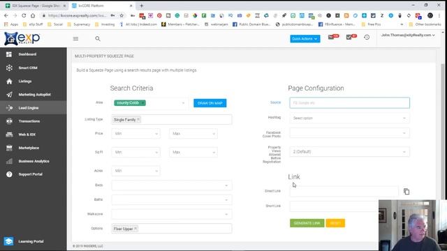
Task: Open Transactions in sidebar
Action: 29,121
